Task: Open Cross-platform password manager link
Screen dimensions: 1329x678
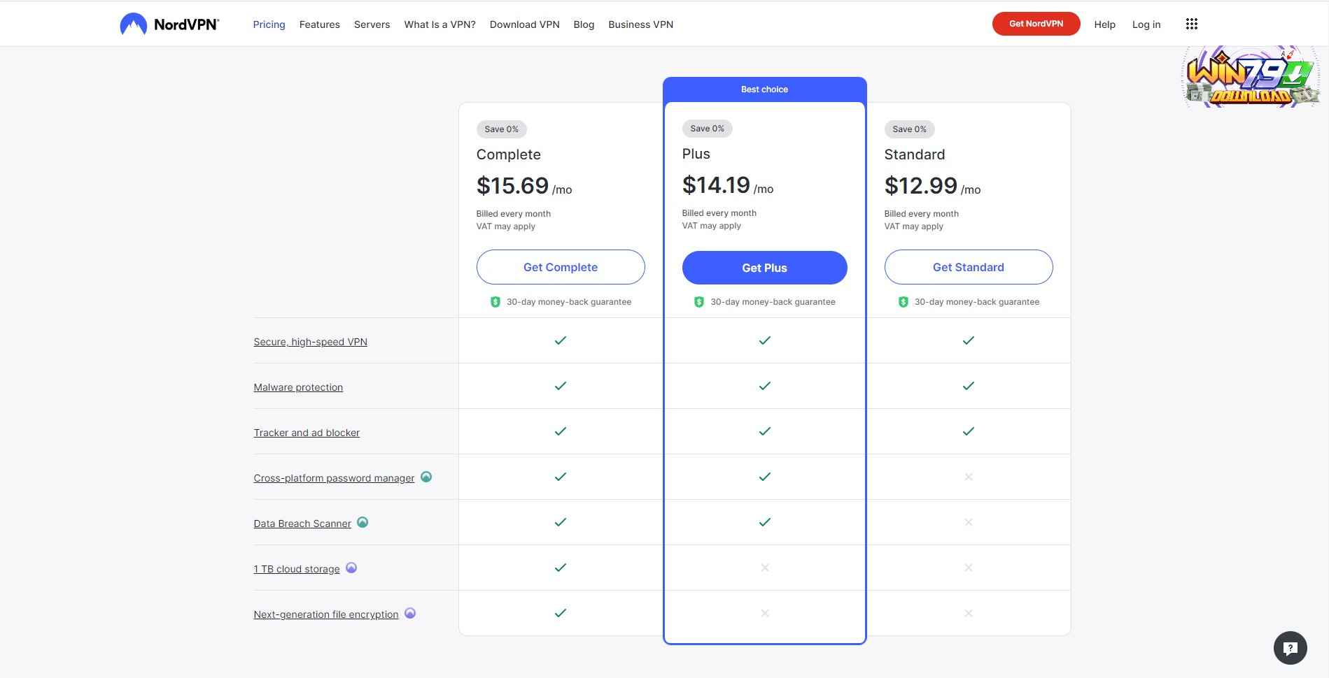Action: (334, 478)
